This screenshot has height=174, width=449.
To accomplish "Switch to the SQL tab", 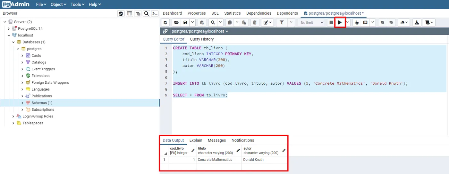I will click(x=215, y=13).
